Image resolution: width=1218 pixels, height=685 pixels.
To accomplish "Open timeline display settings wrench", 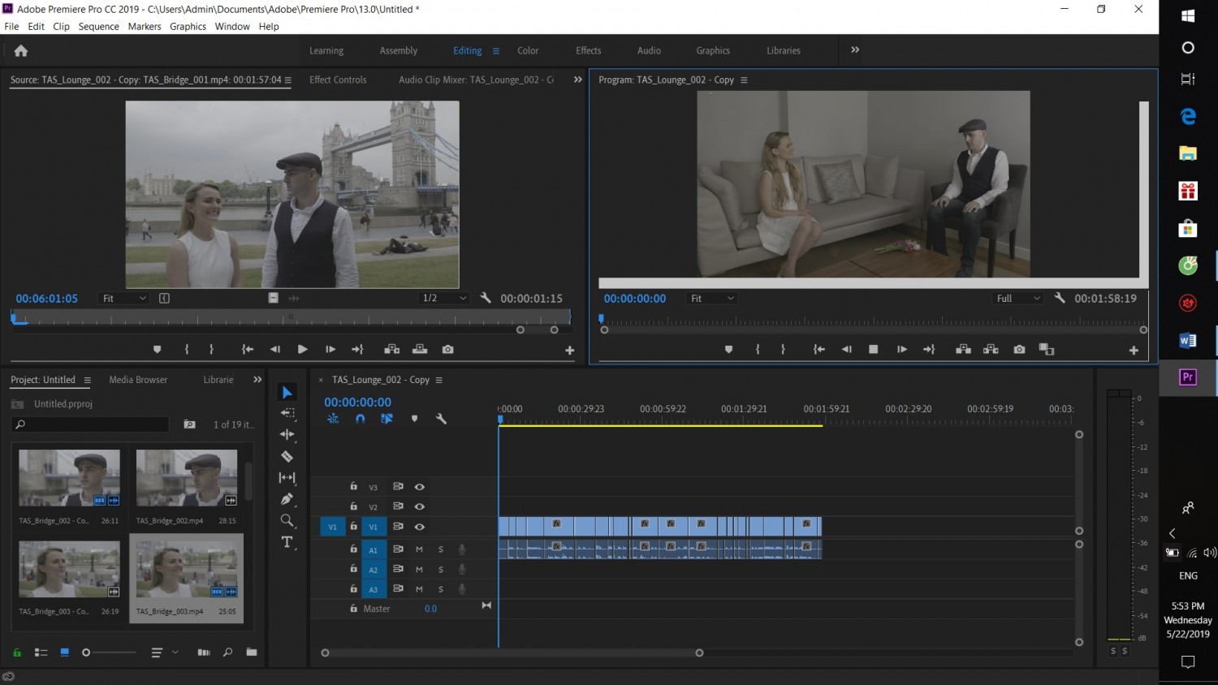I will pyautogui.click(x=441, y=419).
